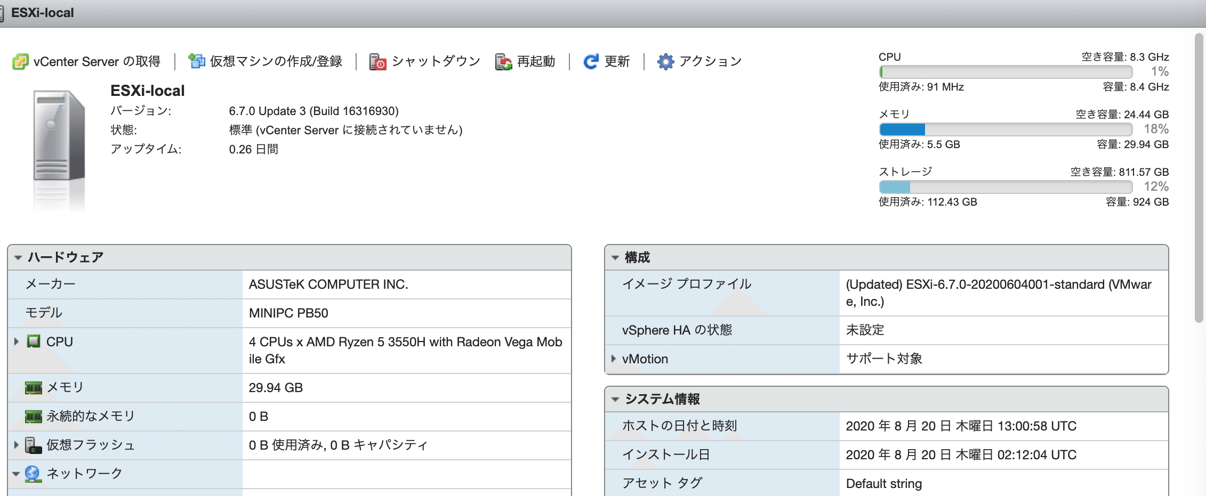Select ASUSTeK COMPUTER INC. value
1206x496 pixels.
tap(328, 284)
